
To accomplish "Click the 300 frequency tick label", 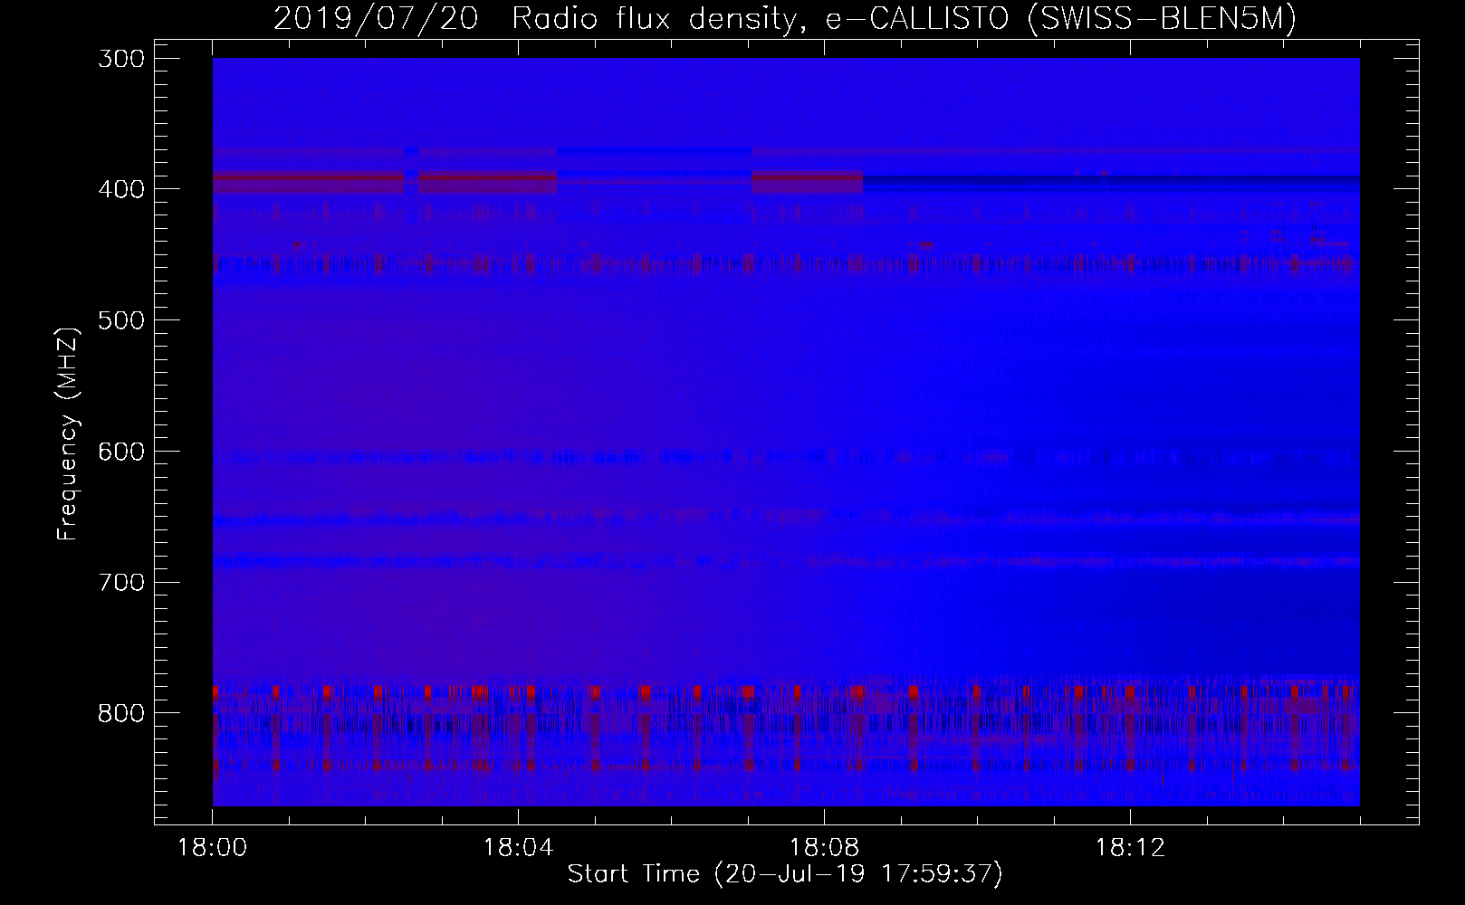I will click(x=120, y=59).
